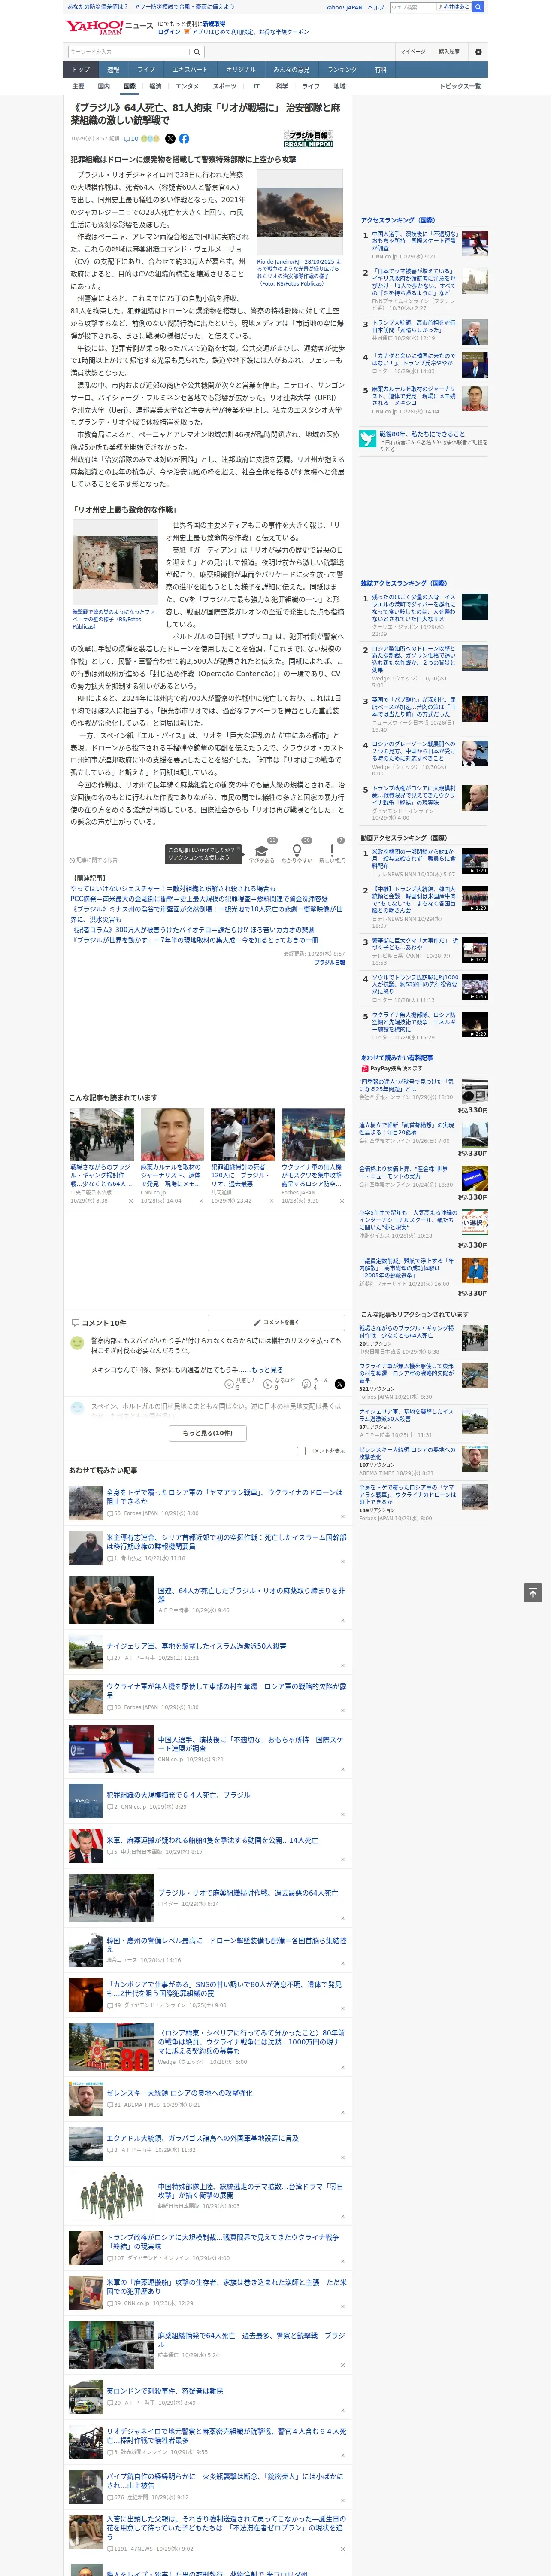The width and height of the screenshot is (551, 2576).
Task: Open settings via the gear icon
Action: (478, 51)
